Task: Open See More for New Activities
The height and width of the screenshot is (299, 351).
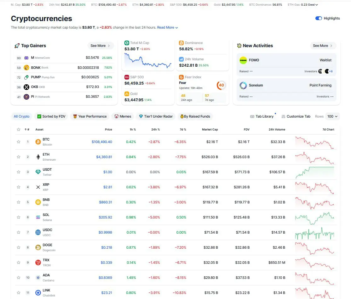Action: click(x=323, y=46)
